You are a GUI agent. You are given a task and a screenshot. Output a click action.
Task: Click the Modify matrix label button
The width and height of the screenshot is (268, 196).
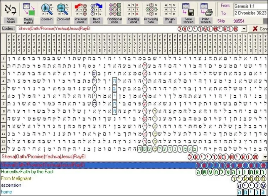click(29, 21)
